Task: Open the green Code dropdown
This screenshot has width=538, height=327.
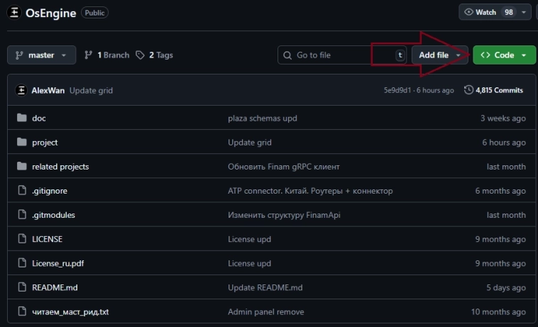Action: click(x=504, y=55)
